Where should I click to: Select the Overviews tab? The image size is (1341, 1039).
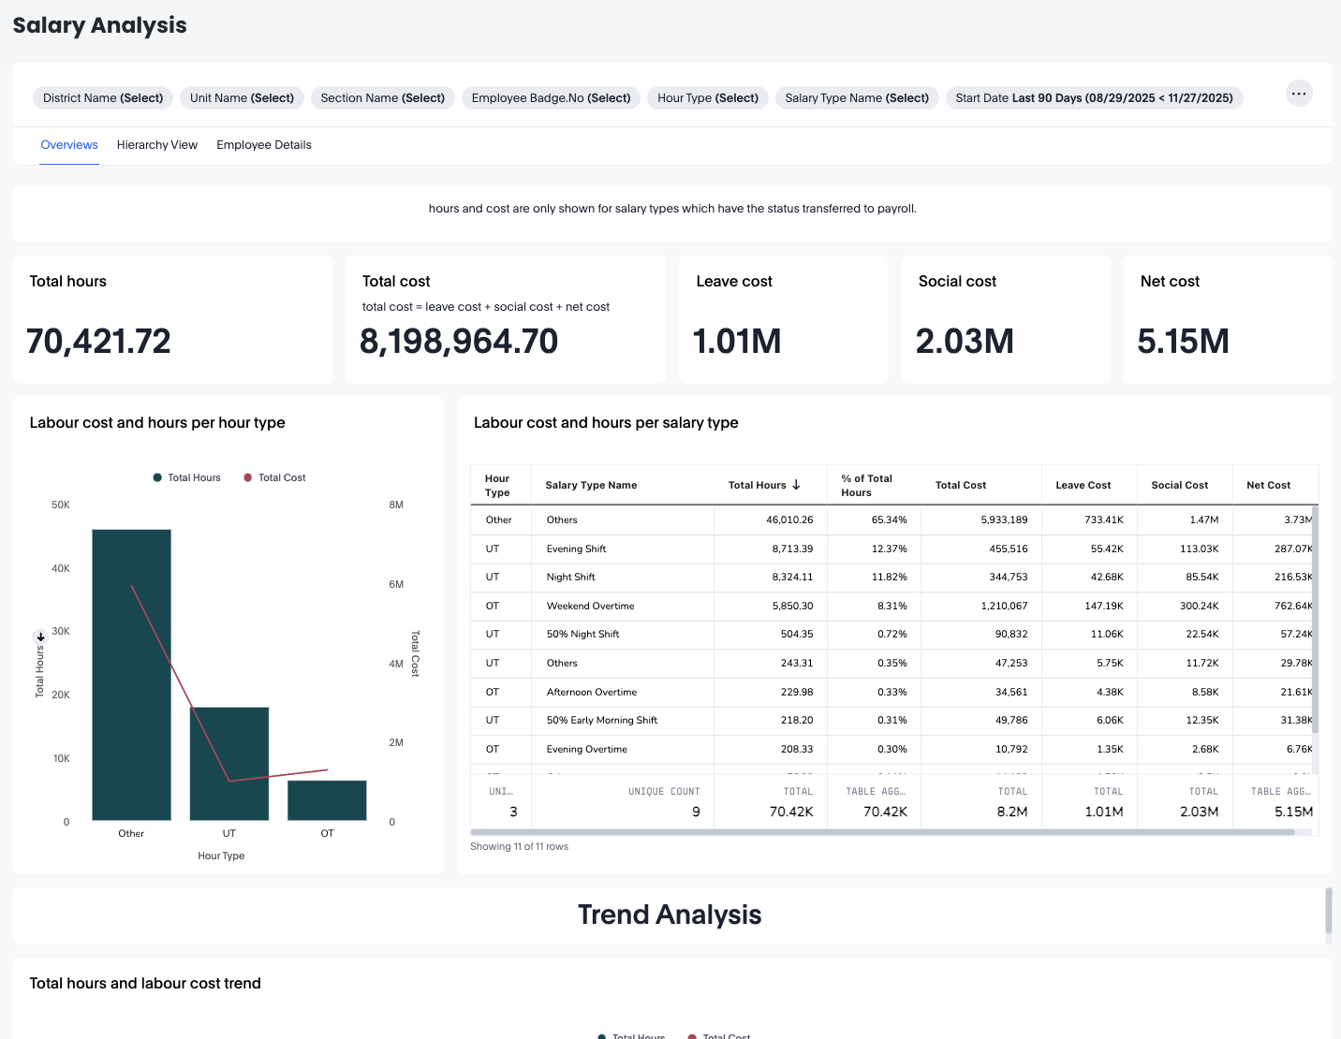point(69,145)
